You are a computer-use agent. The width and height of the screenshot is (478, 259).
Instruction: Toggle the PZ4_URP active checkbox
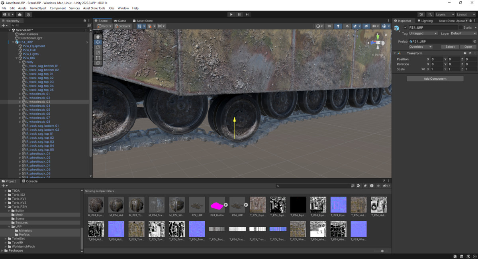click(406, 27)
